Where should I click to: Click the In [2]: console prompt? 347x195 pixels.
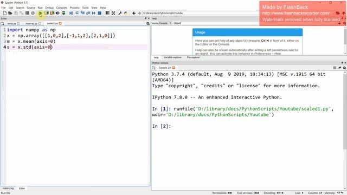click(x=162, y=126)
